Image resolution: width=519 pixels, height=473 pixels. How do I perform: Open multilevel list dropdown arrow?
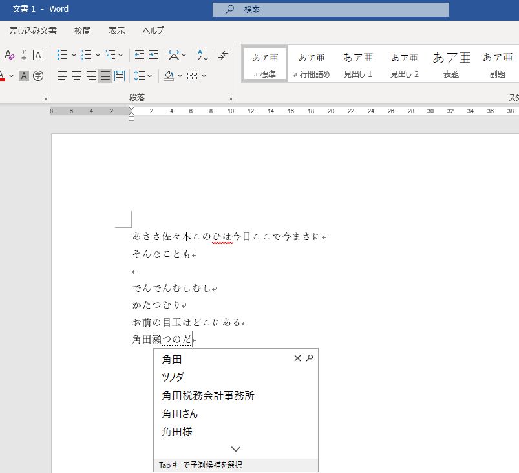(120, 55)
